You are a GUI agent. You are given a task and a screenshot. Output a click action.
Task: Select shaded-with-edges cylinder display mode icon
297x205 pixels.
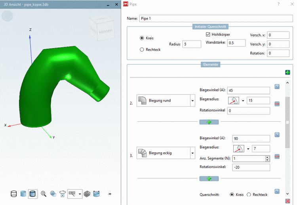pyautogui.click(x=32, y=194)
